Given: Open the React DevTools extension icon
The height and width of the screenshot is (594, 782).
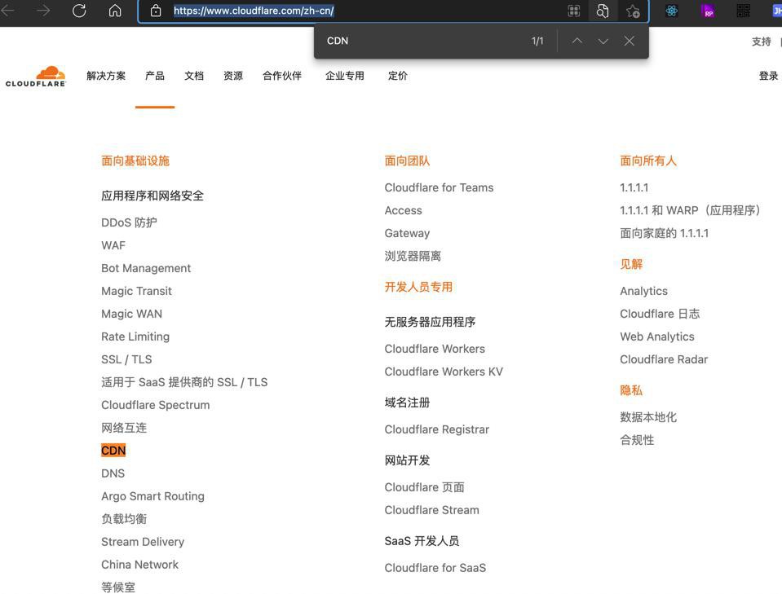Looking at the screenshot, I should (x=672, y=11).
